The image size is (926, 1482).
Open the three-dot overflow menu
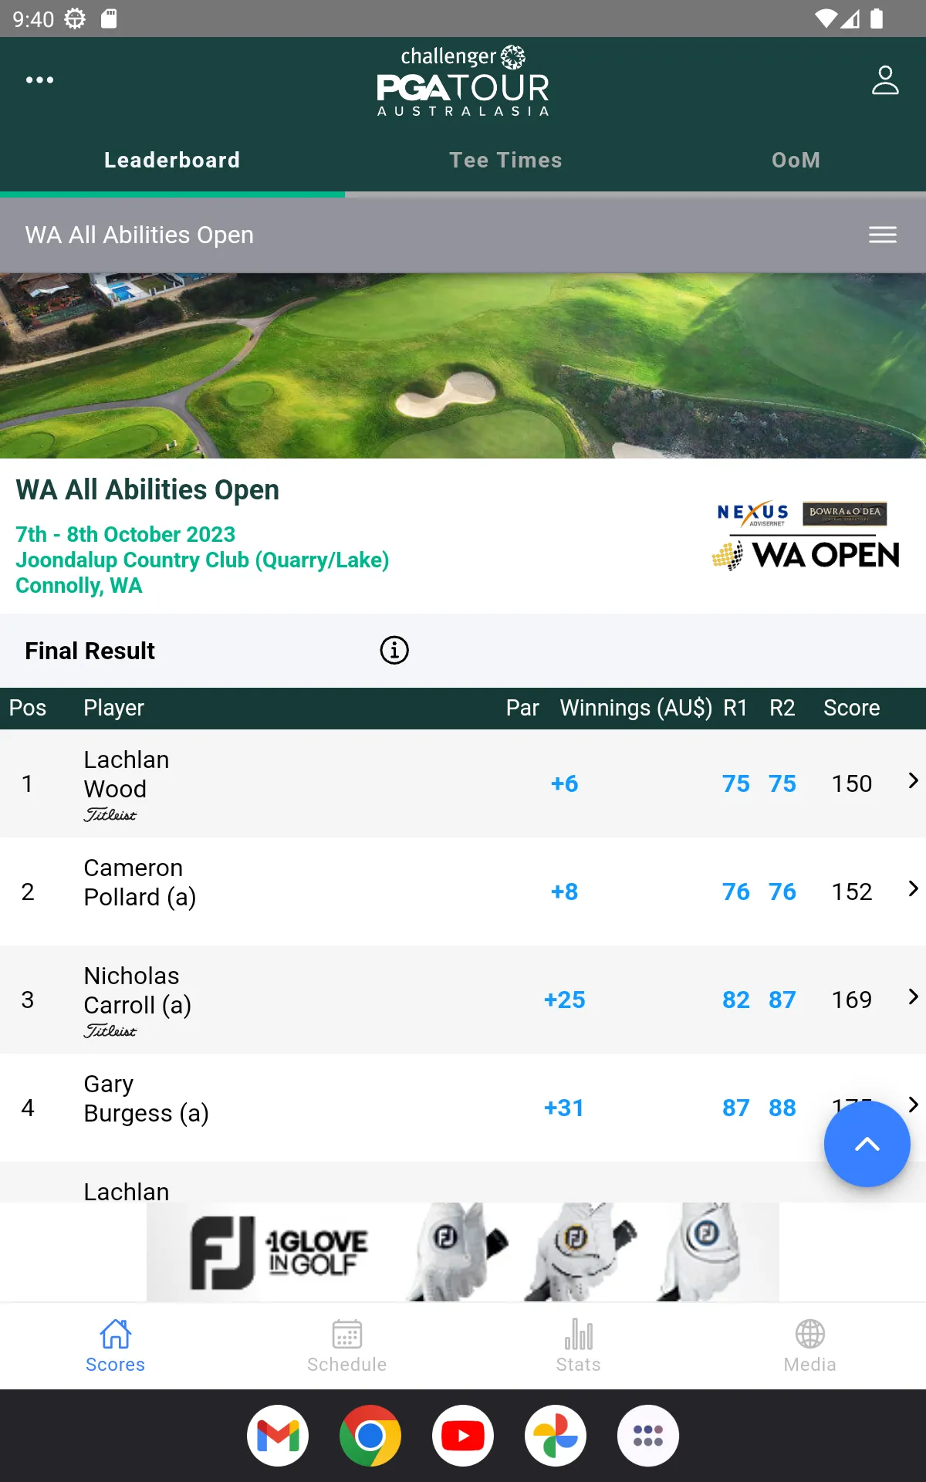click(x=39, y=80)
